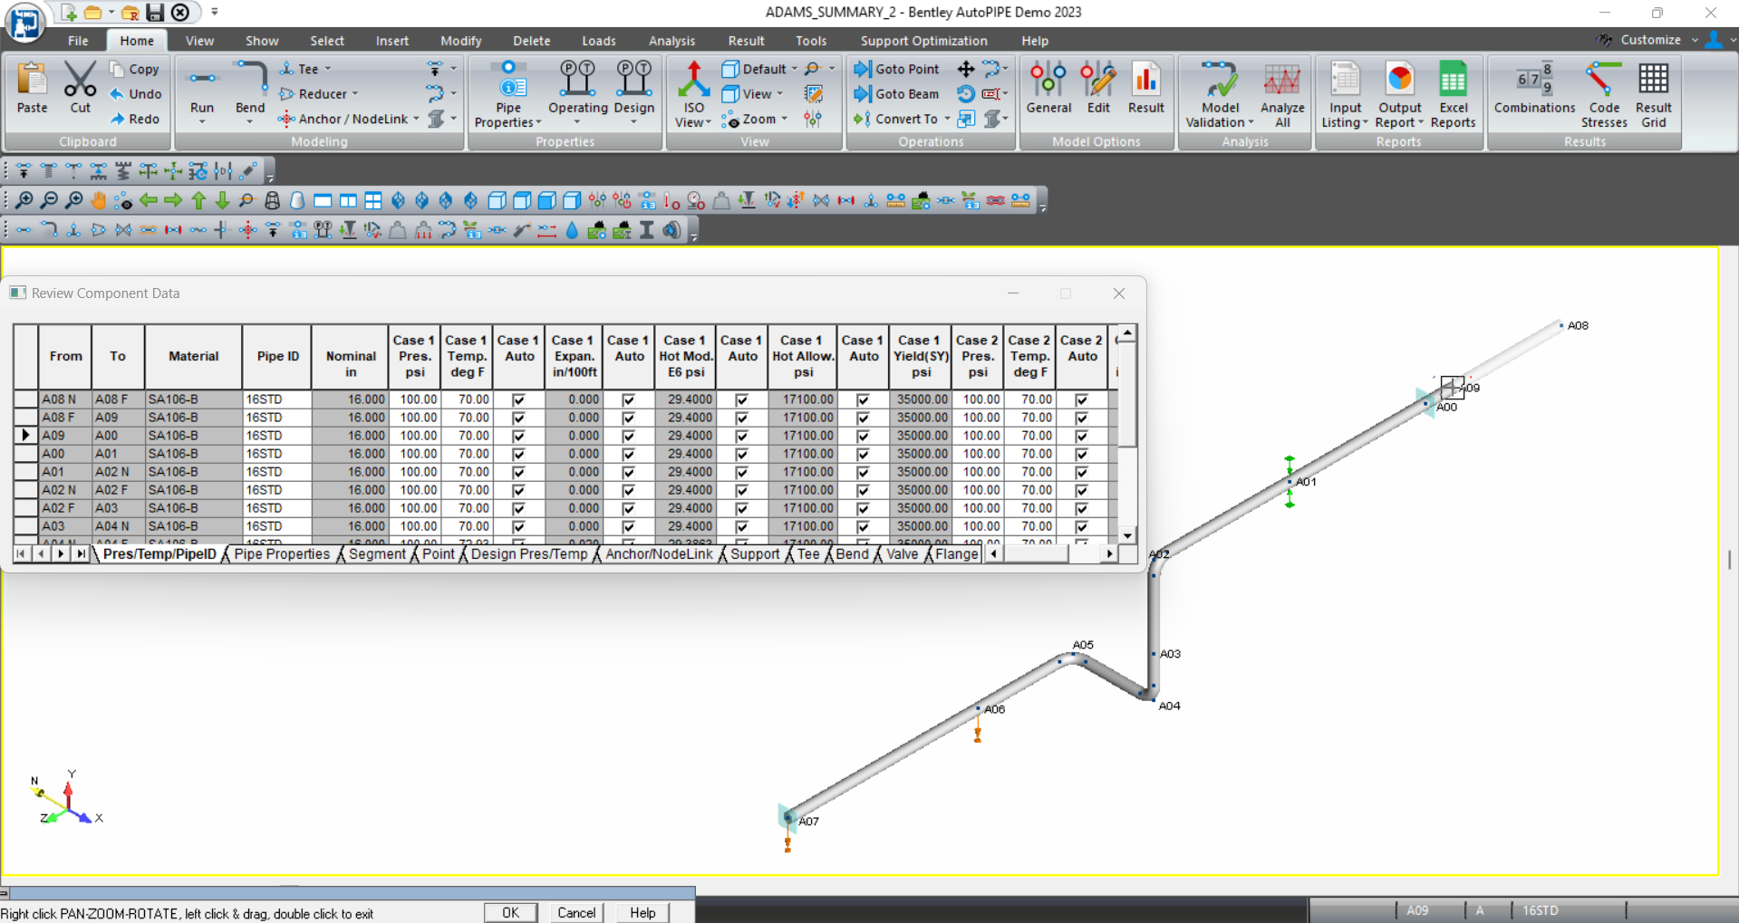Open the Result Grid
Image resolution: width=1739 pixels, height=923 pixels.
[1653, 93]
